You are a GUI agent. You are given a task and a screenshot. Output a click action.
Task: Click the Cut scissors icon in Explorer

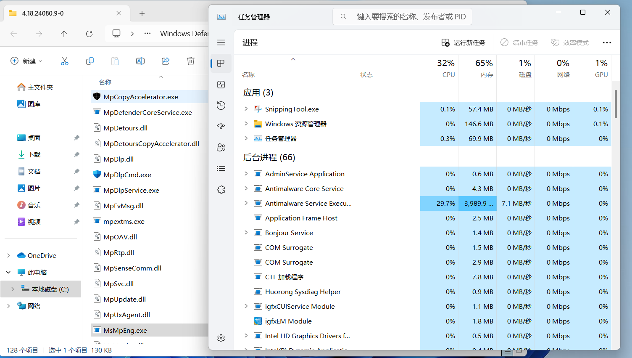pos(65,61)
